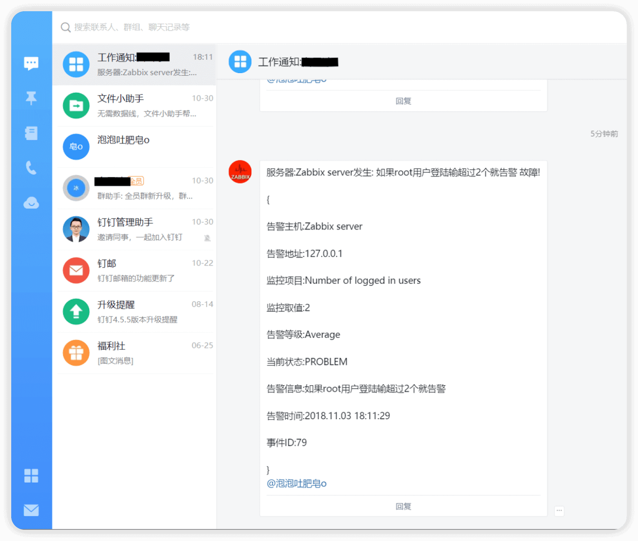Focus the contacts and groups search field
This screenshot has width=638, height=541.
[132, 27]
